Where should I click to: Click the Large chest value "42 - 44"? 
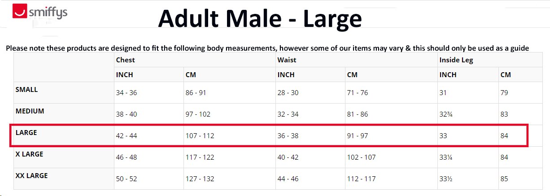127,136
